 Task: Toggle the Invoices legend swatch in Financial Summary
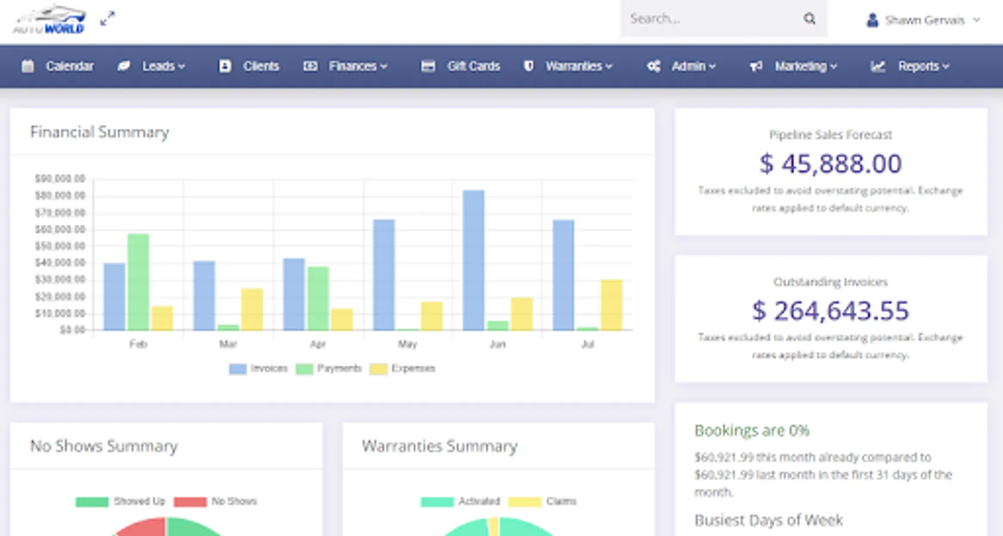[x=237, y=369]
